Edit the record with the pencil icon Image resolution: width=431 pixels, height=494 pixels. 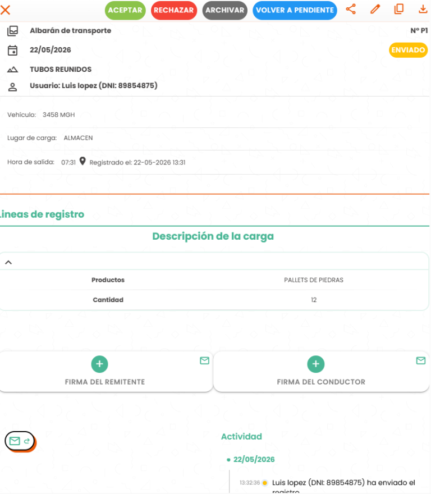pos(375,9)
